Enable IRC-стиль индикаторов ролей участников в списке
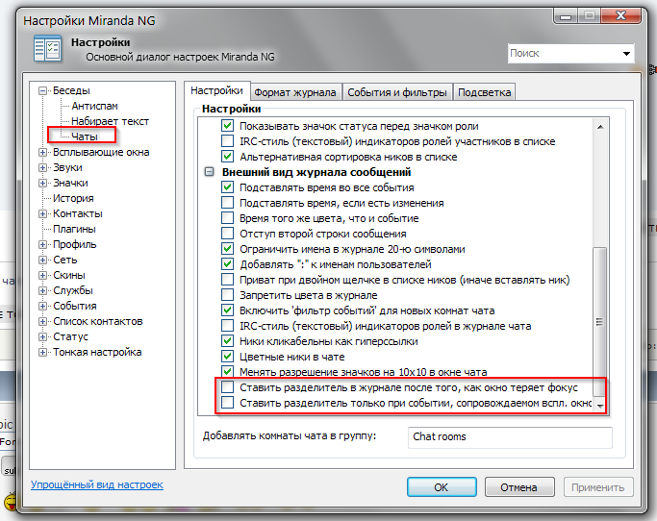Image resolution: width=657 pixels, height=521 pixels. click(x=228, y=141)
